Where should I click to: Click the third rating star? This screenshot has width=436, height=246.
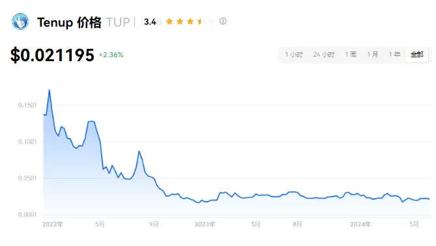tap(190, 21)
